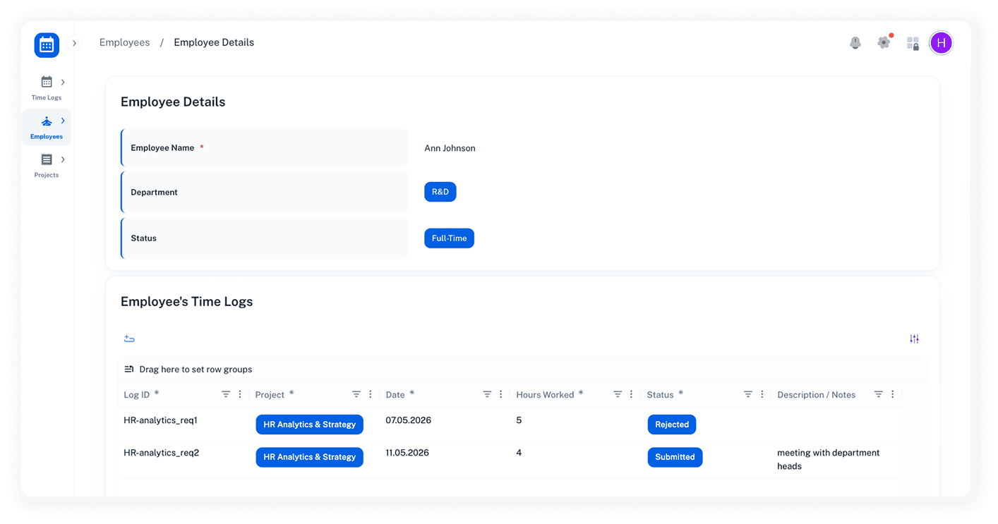Click the calendar app logo in top-left corner

(46, 44)
